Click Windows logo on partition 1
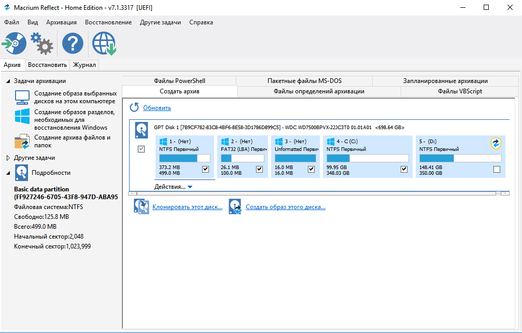 tap(163, 142)
